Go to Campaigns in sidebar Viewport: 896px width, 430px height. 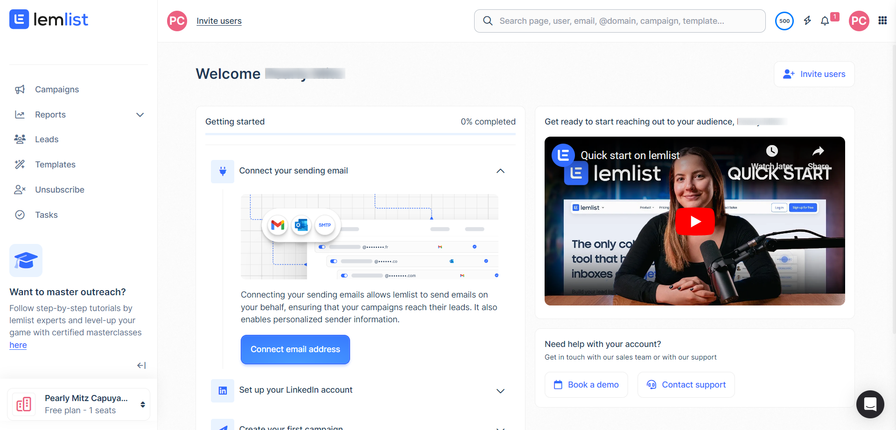coord(57,90)
